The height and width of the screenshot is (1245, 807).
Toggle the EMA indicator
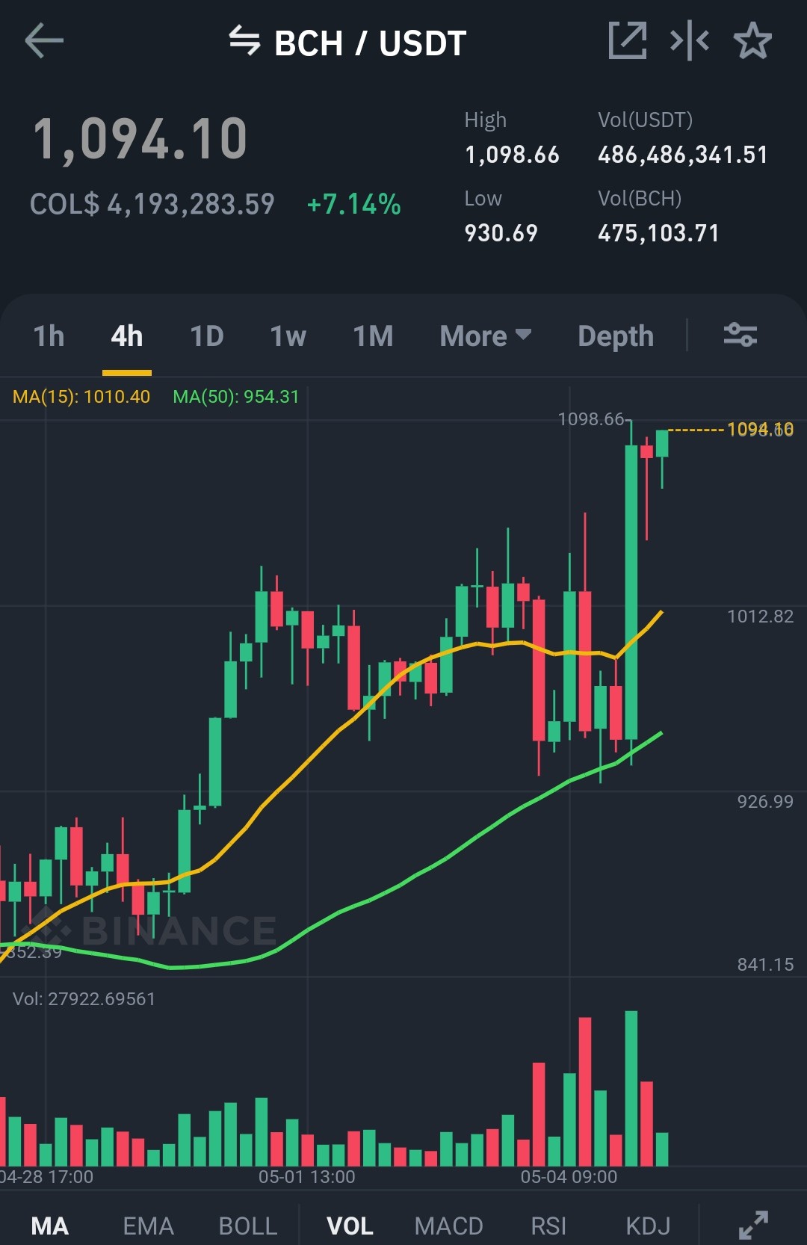(148, 1226)
